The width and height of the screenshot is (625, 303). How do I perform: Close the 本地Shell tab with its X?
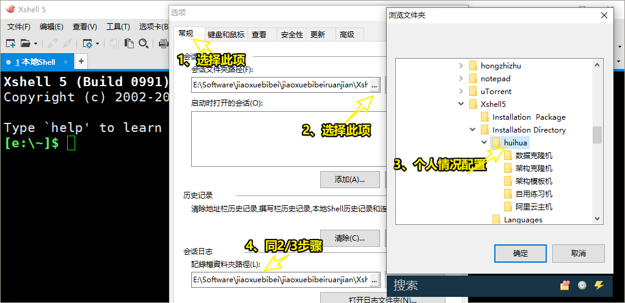click(x=66, y=62)
